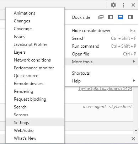Open the Layers tool

point(35,52)
